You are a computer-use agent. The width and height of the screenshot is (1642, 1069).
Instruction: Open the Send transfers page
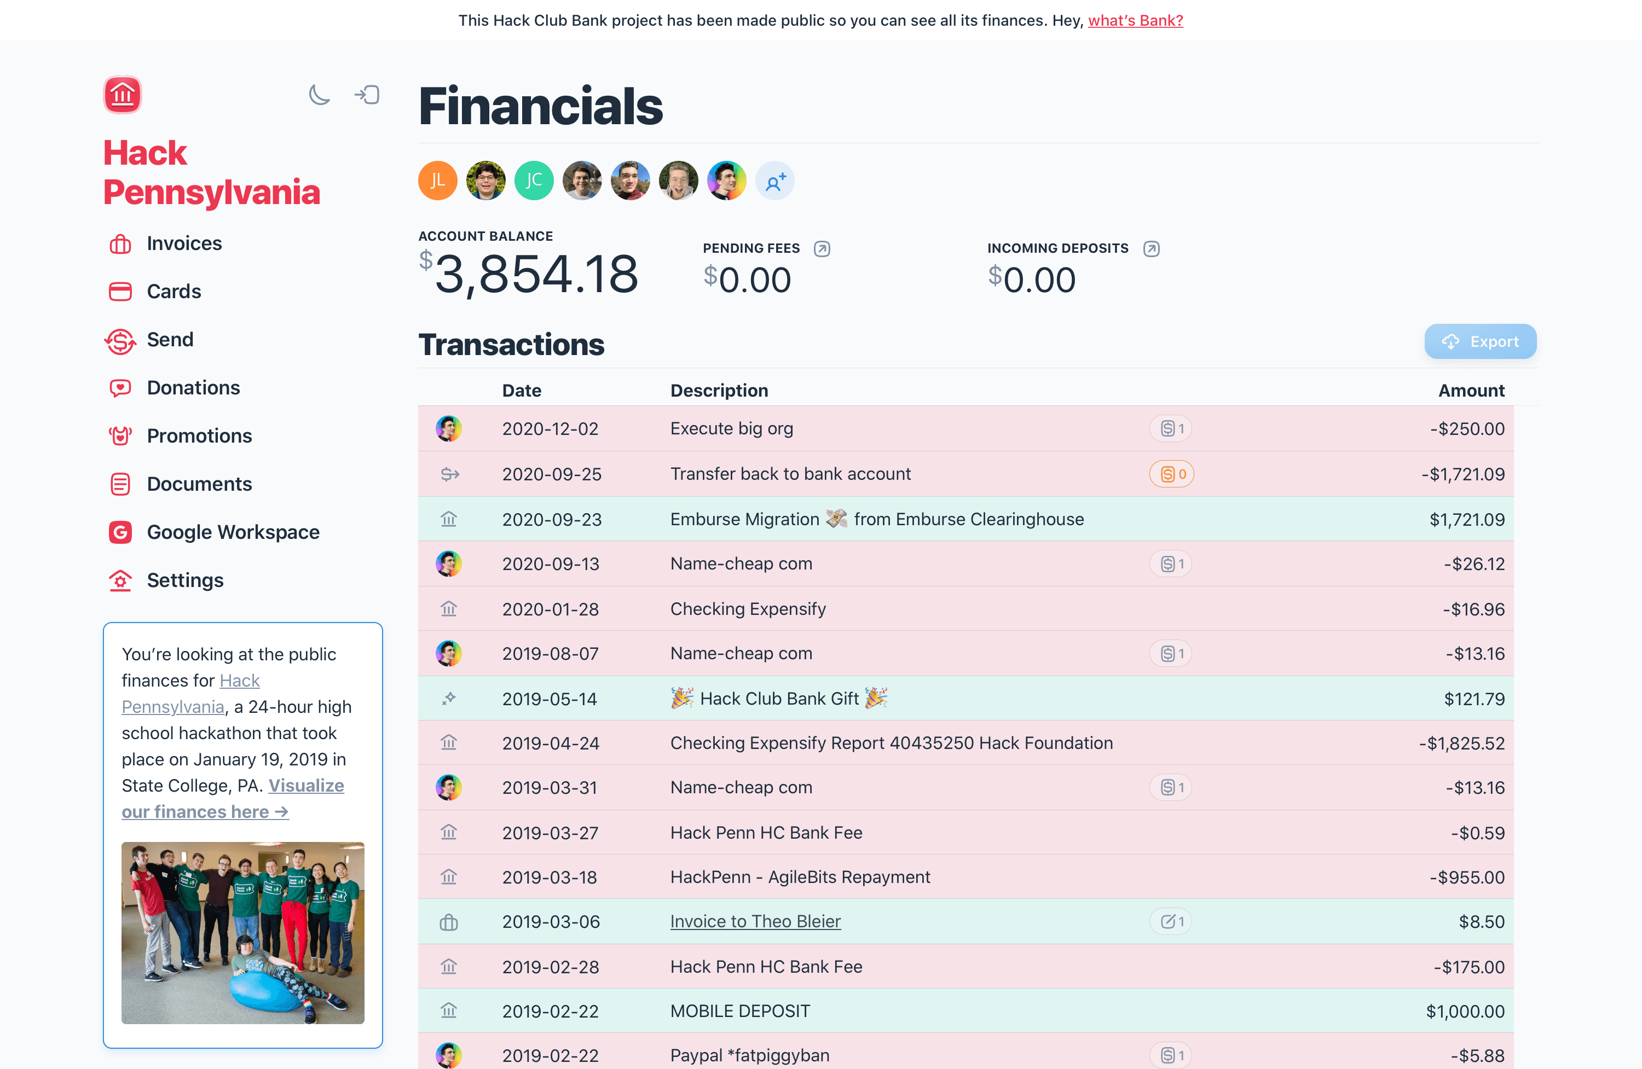(170, 339)
